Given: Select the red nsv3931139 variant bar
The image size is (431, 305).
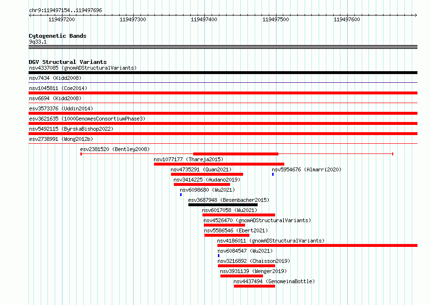Looking at the screenshot, I should pos(242,276).
